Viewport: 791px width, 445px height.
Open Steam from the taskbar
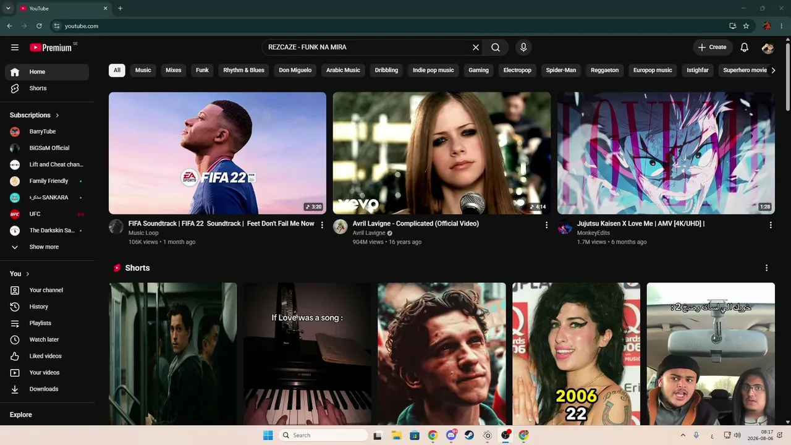pos(469,435)
